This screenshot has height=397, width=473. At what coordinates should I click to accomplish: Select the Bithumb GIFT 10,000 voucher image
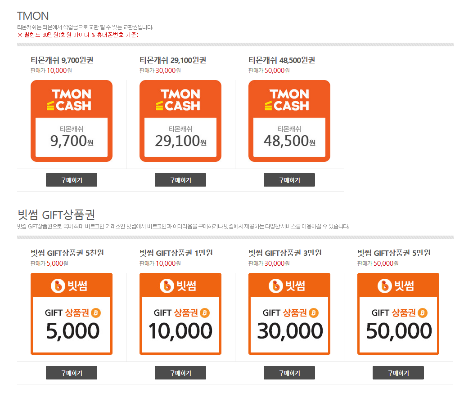coord(180,314)
